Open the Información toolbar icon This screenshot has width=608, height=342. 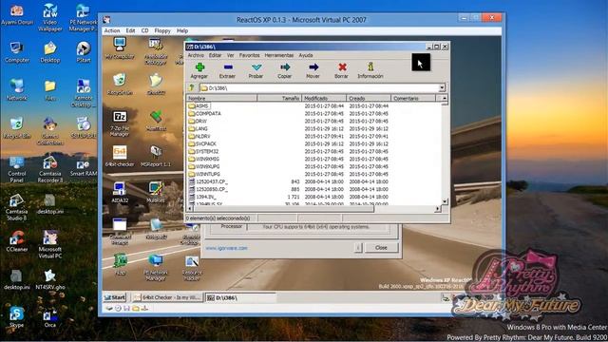click(x=370, y=67)
